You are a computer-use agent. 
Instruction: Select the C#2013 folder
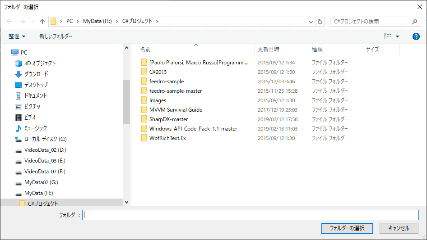[x=158, y=72]
